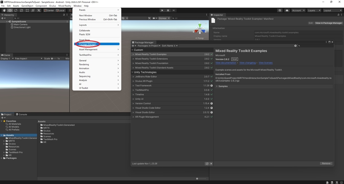Select Mixed Reality Toolkit Foundation package
The width and height of the screenshot is (344, 184).
click(x=172, y=63)
